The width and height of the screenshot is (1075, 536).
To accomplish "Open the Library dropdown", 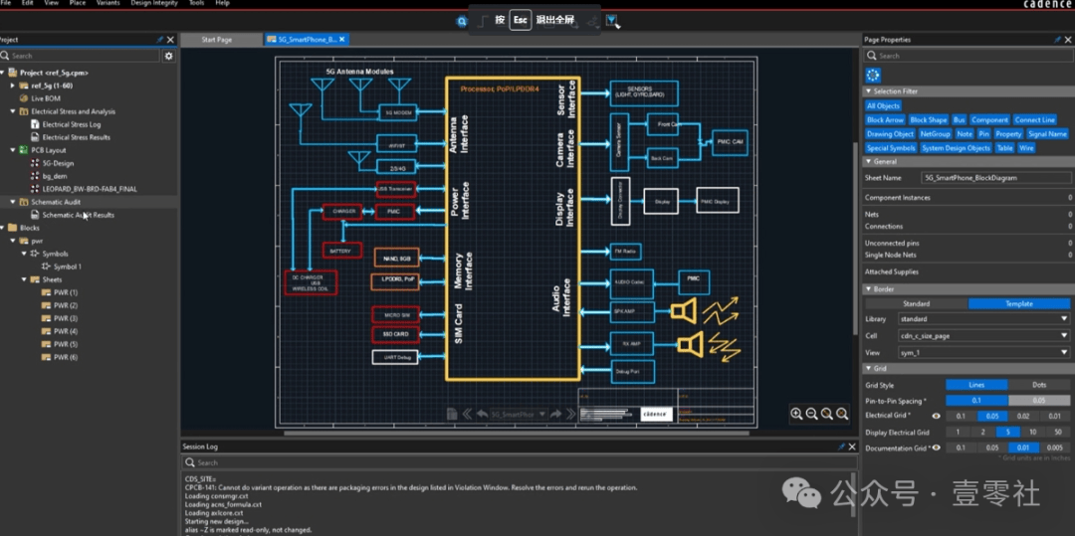I will (1063, 319).
